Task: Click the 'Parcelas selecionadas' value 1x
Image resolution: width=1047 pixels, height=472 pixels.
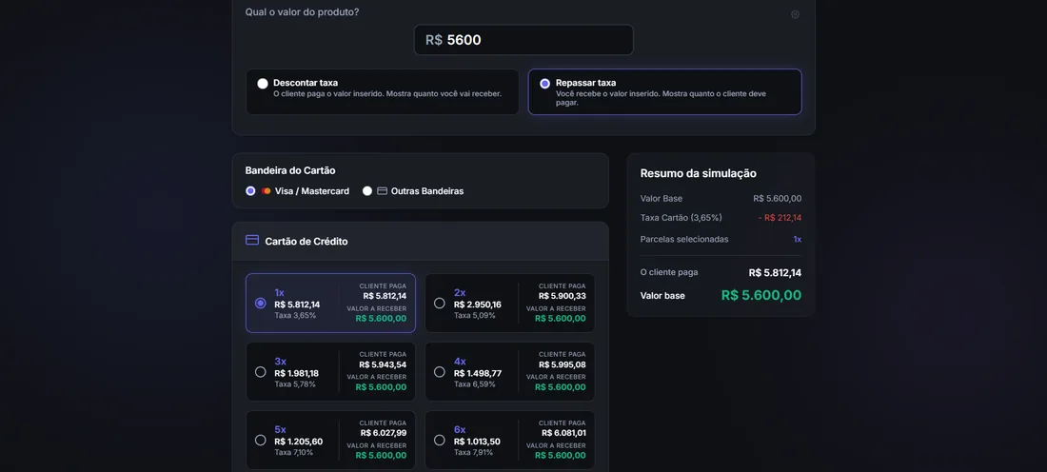Action: tap(798, 239)
